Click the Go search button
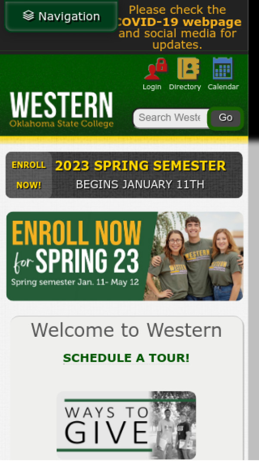The width and height of the screenshot is (259, 461). 226,118
